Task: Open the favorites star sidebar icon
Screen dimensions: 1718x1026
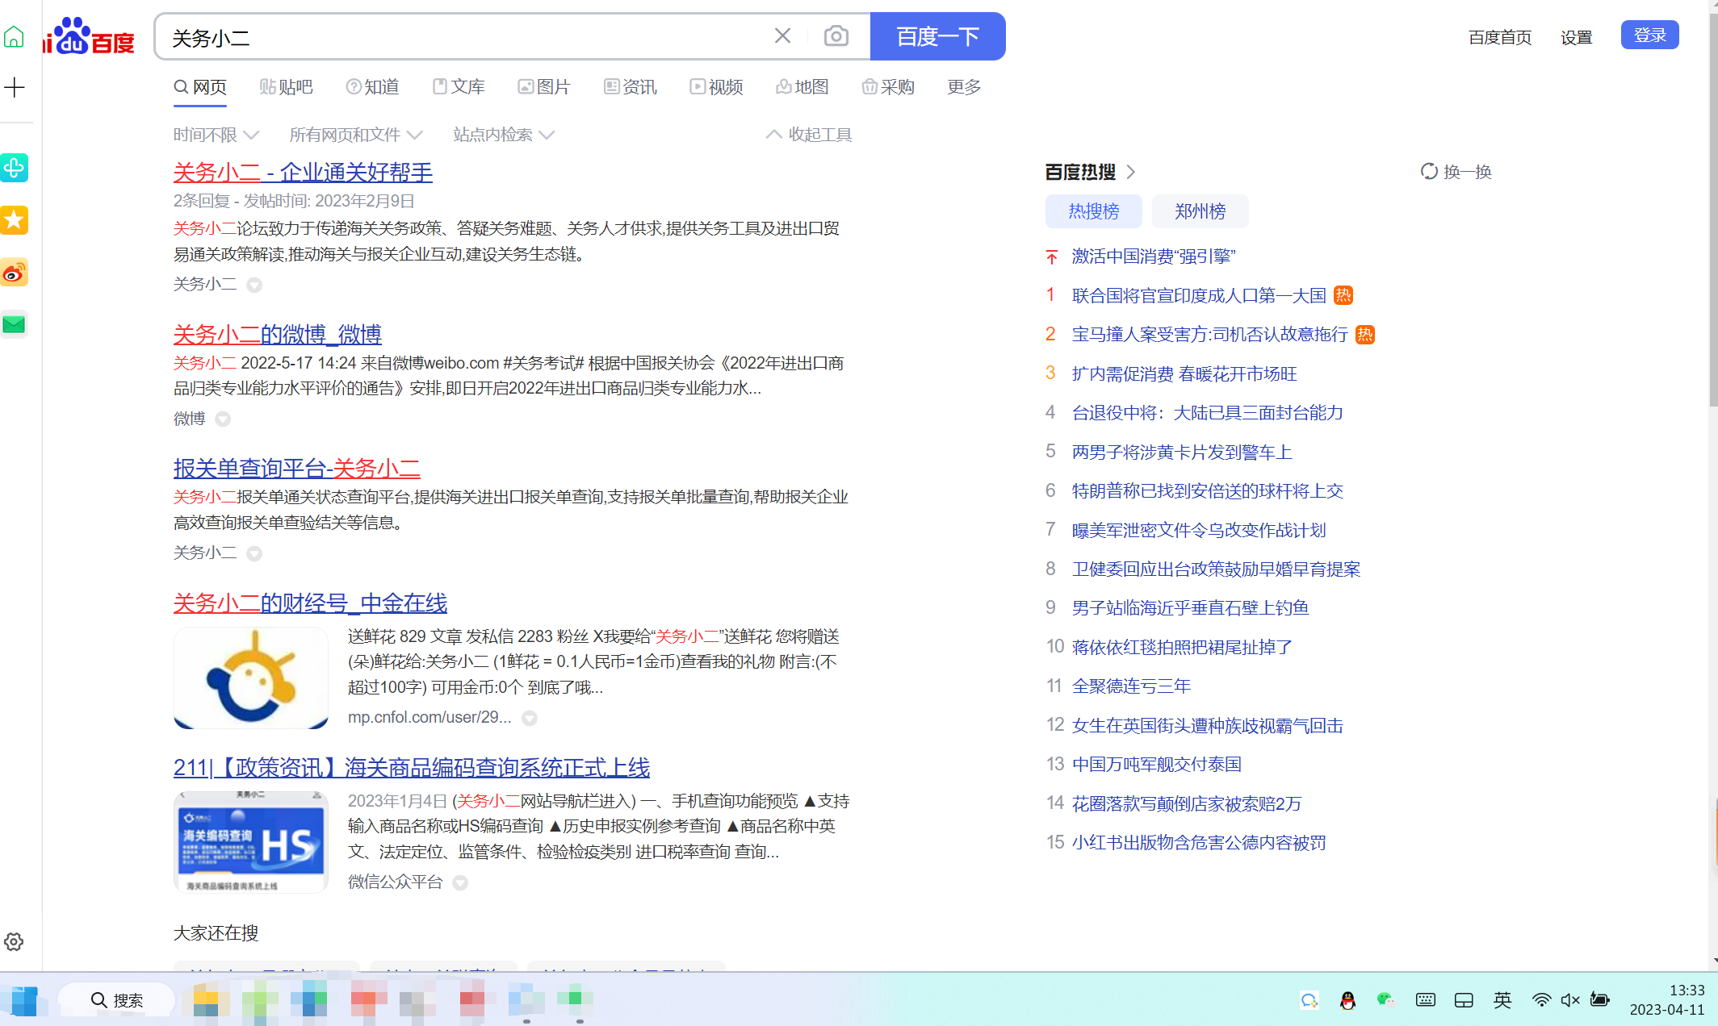Action: pos(14,220)
